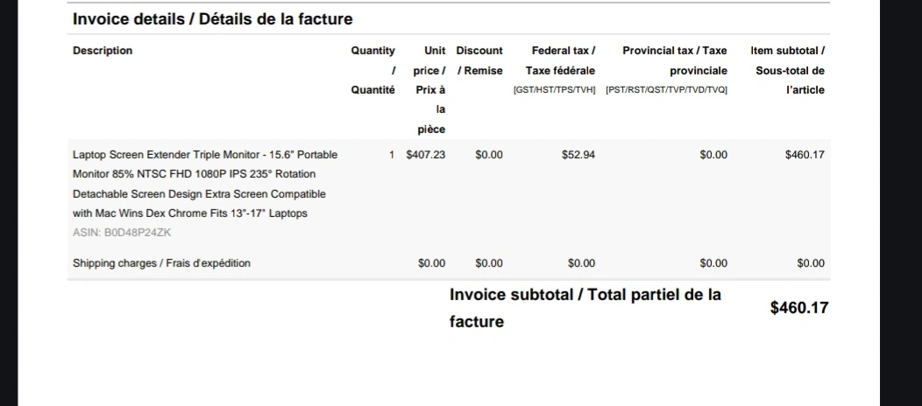Select the $460.17 item subtotal in product row
922x406 pixels.
(805, 155)
